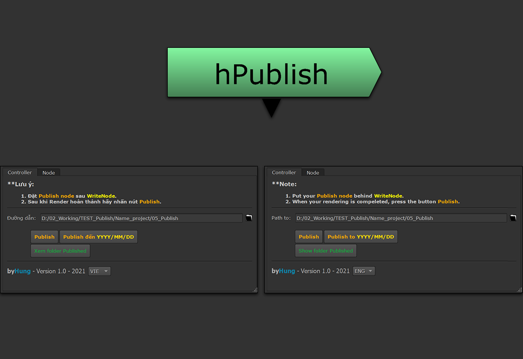Click into the Đường dẫn path field
Image resolution: width=523 pixels, height=359 pixels.
pyautogui.click(x=141, y=218)
